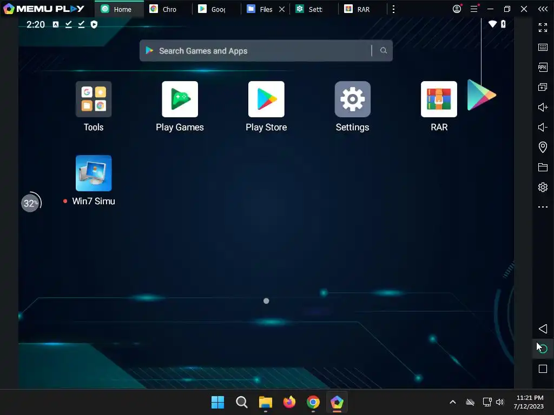
Task: Click the Wi-Fi icon in Android status bar
Action: pyautogui.click(x=492, y=24)
